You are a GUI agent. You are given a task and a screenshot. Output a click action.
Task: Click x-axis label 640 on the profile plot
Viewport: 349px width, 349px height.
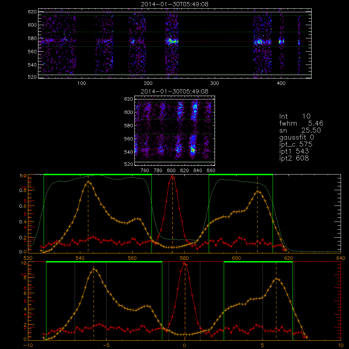[341, 258]
